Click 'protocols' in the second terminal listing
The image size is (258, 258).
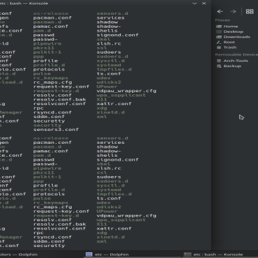49,194
